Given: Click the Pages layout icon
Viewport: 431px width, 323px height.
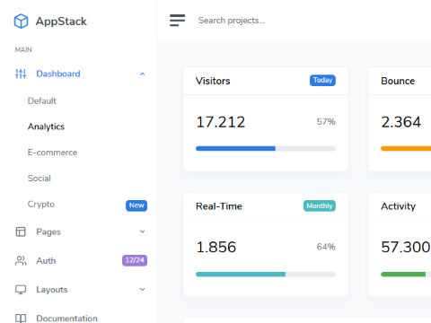Looking at the screenshot, I should 21,231.
